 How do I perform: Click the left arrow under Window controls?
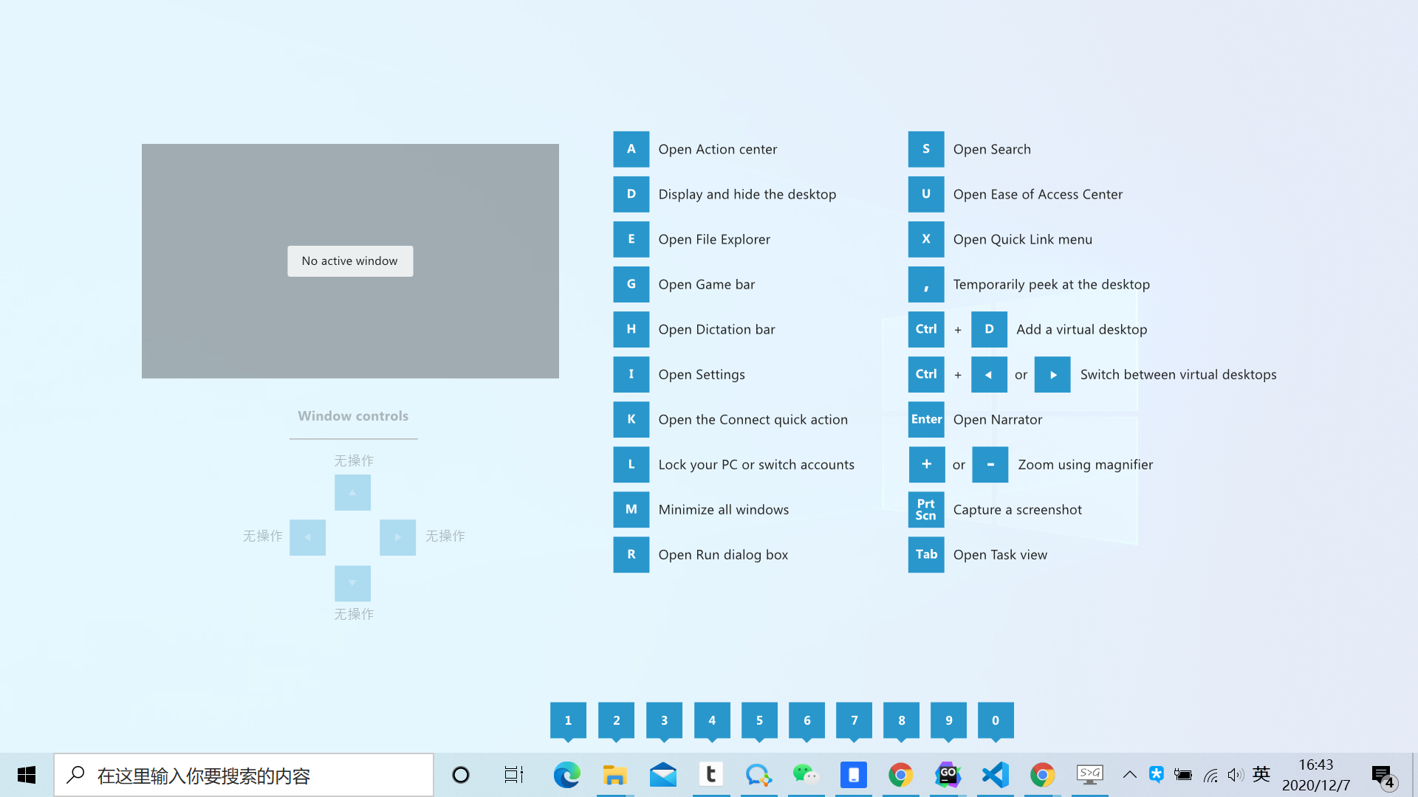pos(307,537)
